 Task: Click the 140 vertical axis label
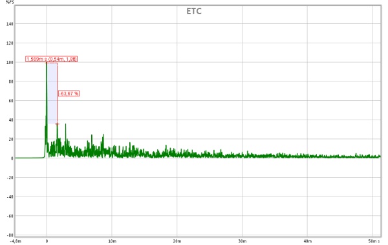pyautogui.click(x=10, y=24)
